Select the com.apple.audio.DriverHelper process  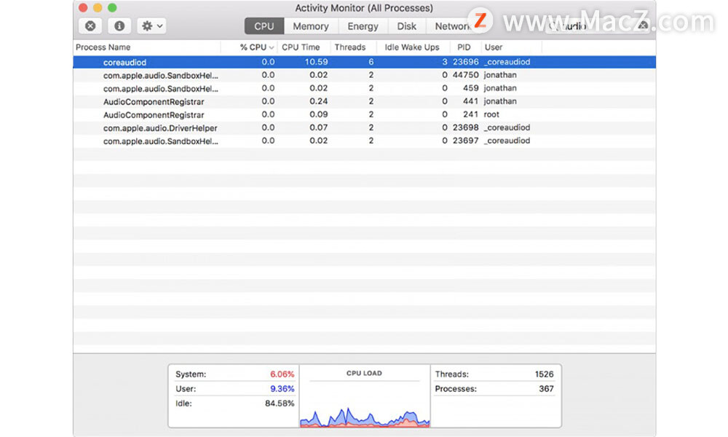pyautogui.click(x=160, y=128)
